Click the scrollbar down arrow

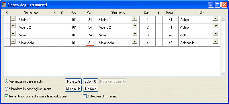223,74
